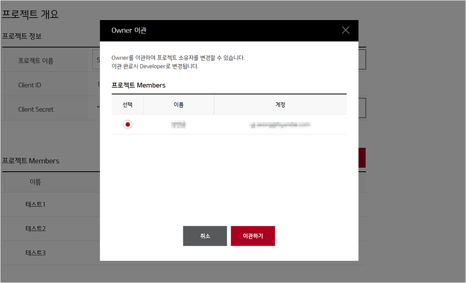The image size is (466, 283).
Task: Click the Client Secret label
Action: click(36, 109)
